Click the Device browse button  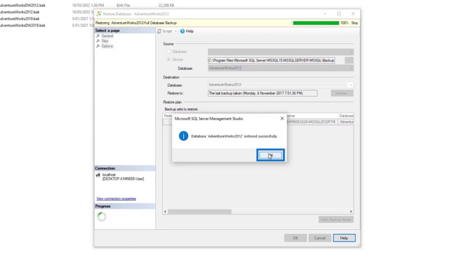click(349, 61)
